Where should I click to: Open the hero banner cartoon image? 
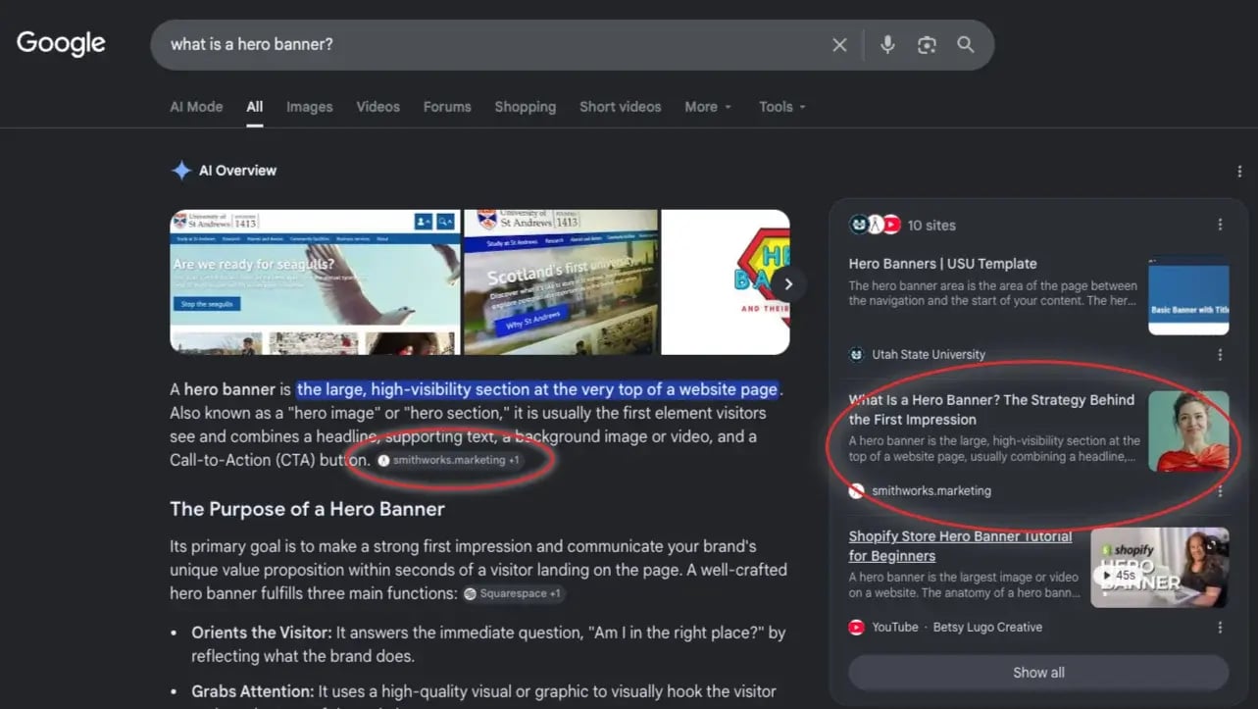point(726,281)
